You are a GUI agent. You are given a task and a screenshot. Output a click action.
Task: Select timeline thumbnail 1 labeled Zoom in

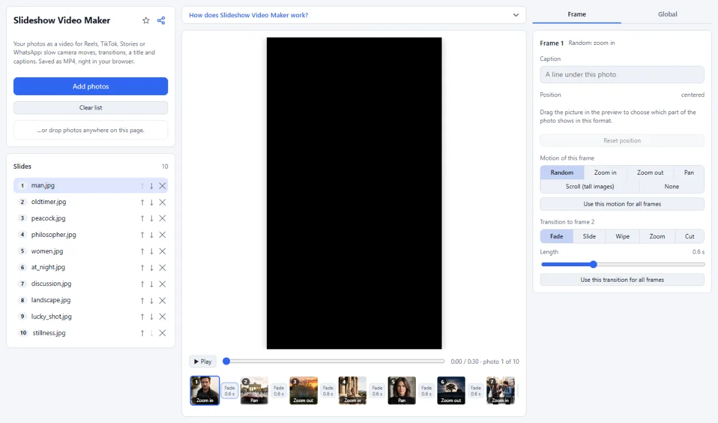[205, 391]
